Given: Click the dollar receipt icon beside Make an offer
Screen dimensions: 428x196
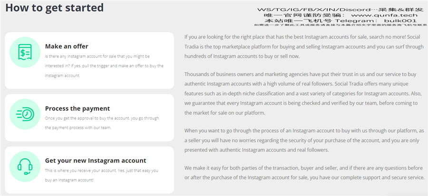Looking at the screenshot, I should [25, 52].
